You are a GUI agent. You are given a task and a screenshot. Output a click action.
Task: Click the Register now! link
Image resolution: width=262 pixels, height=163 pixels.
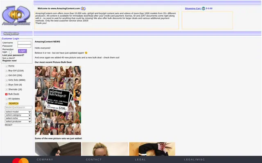pos(9,61)
